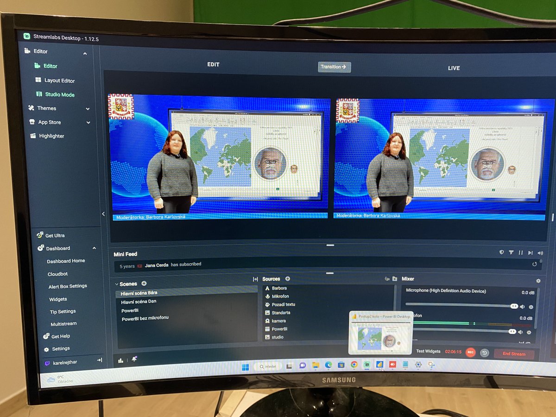This screenshot has height=417, width=556.
Task: Open Multistream
Action: [x=63, y=324]
